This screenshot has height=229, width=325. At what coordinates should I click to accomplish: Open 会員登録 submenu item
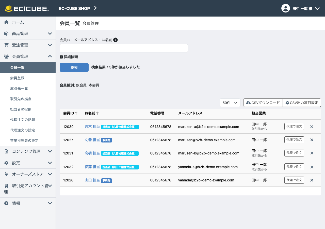pos(28,78)
